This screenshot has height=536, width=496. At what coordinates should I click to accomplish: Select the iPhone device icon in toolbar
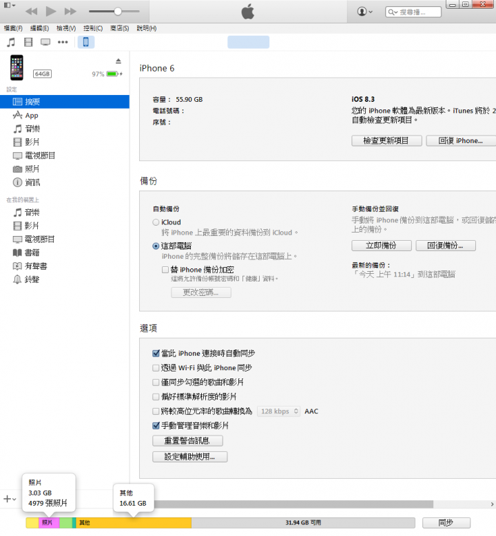coord(86,42)
